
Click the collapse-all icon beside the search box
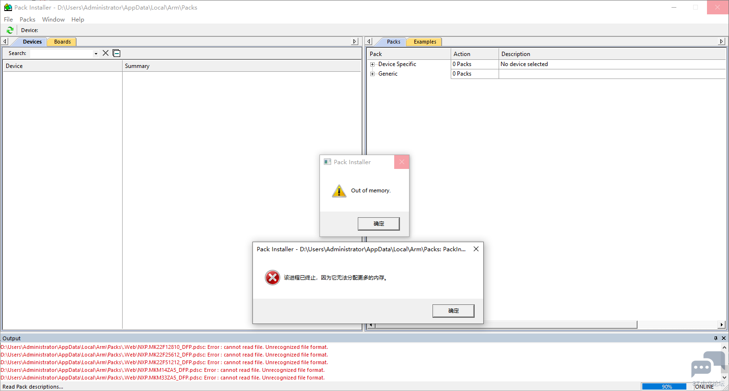point(116,53)
